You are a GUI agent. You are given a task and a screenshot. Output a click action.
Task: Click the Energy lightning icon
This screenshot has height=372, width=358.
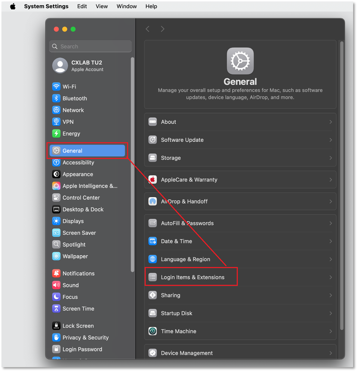[x=56, y=133]
